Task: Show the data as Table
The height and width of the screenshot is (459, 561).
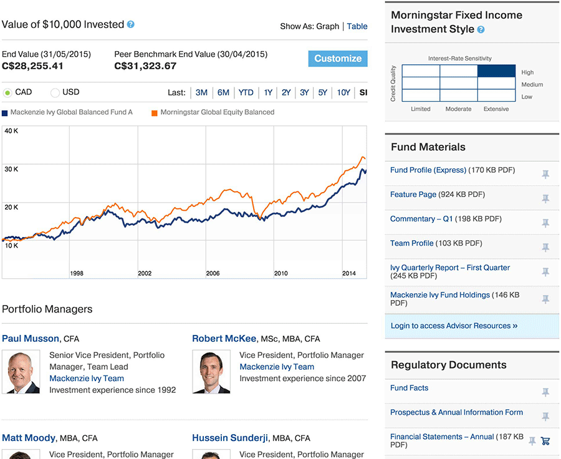Action: pos(357,26)
